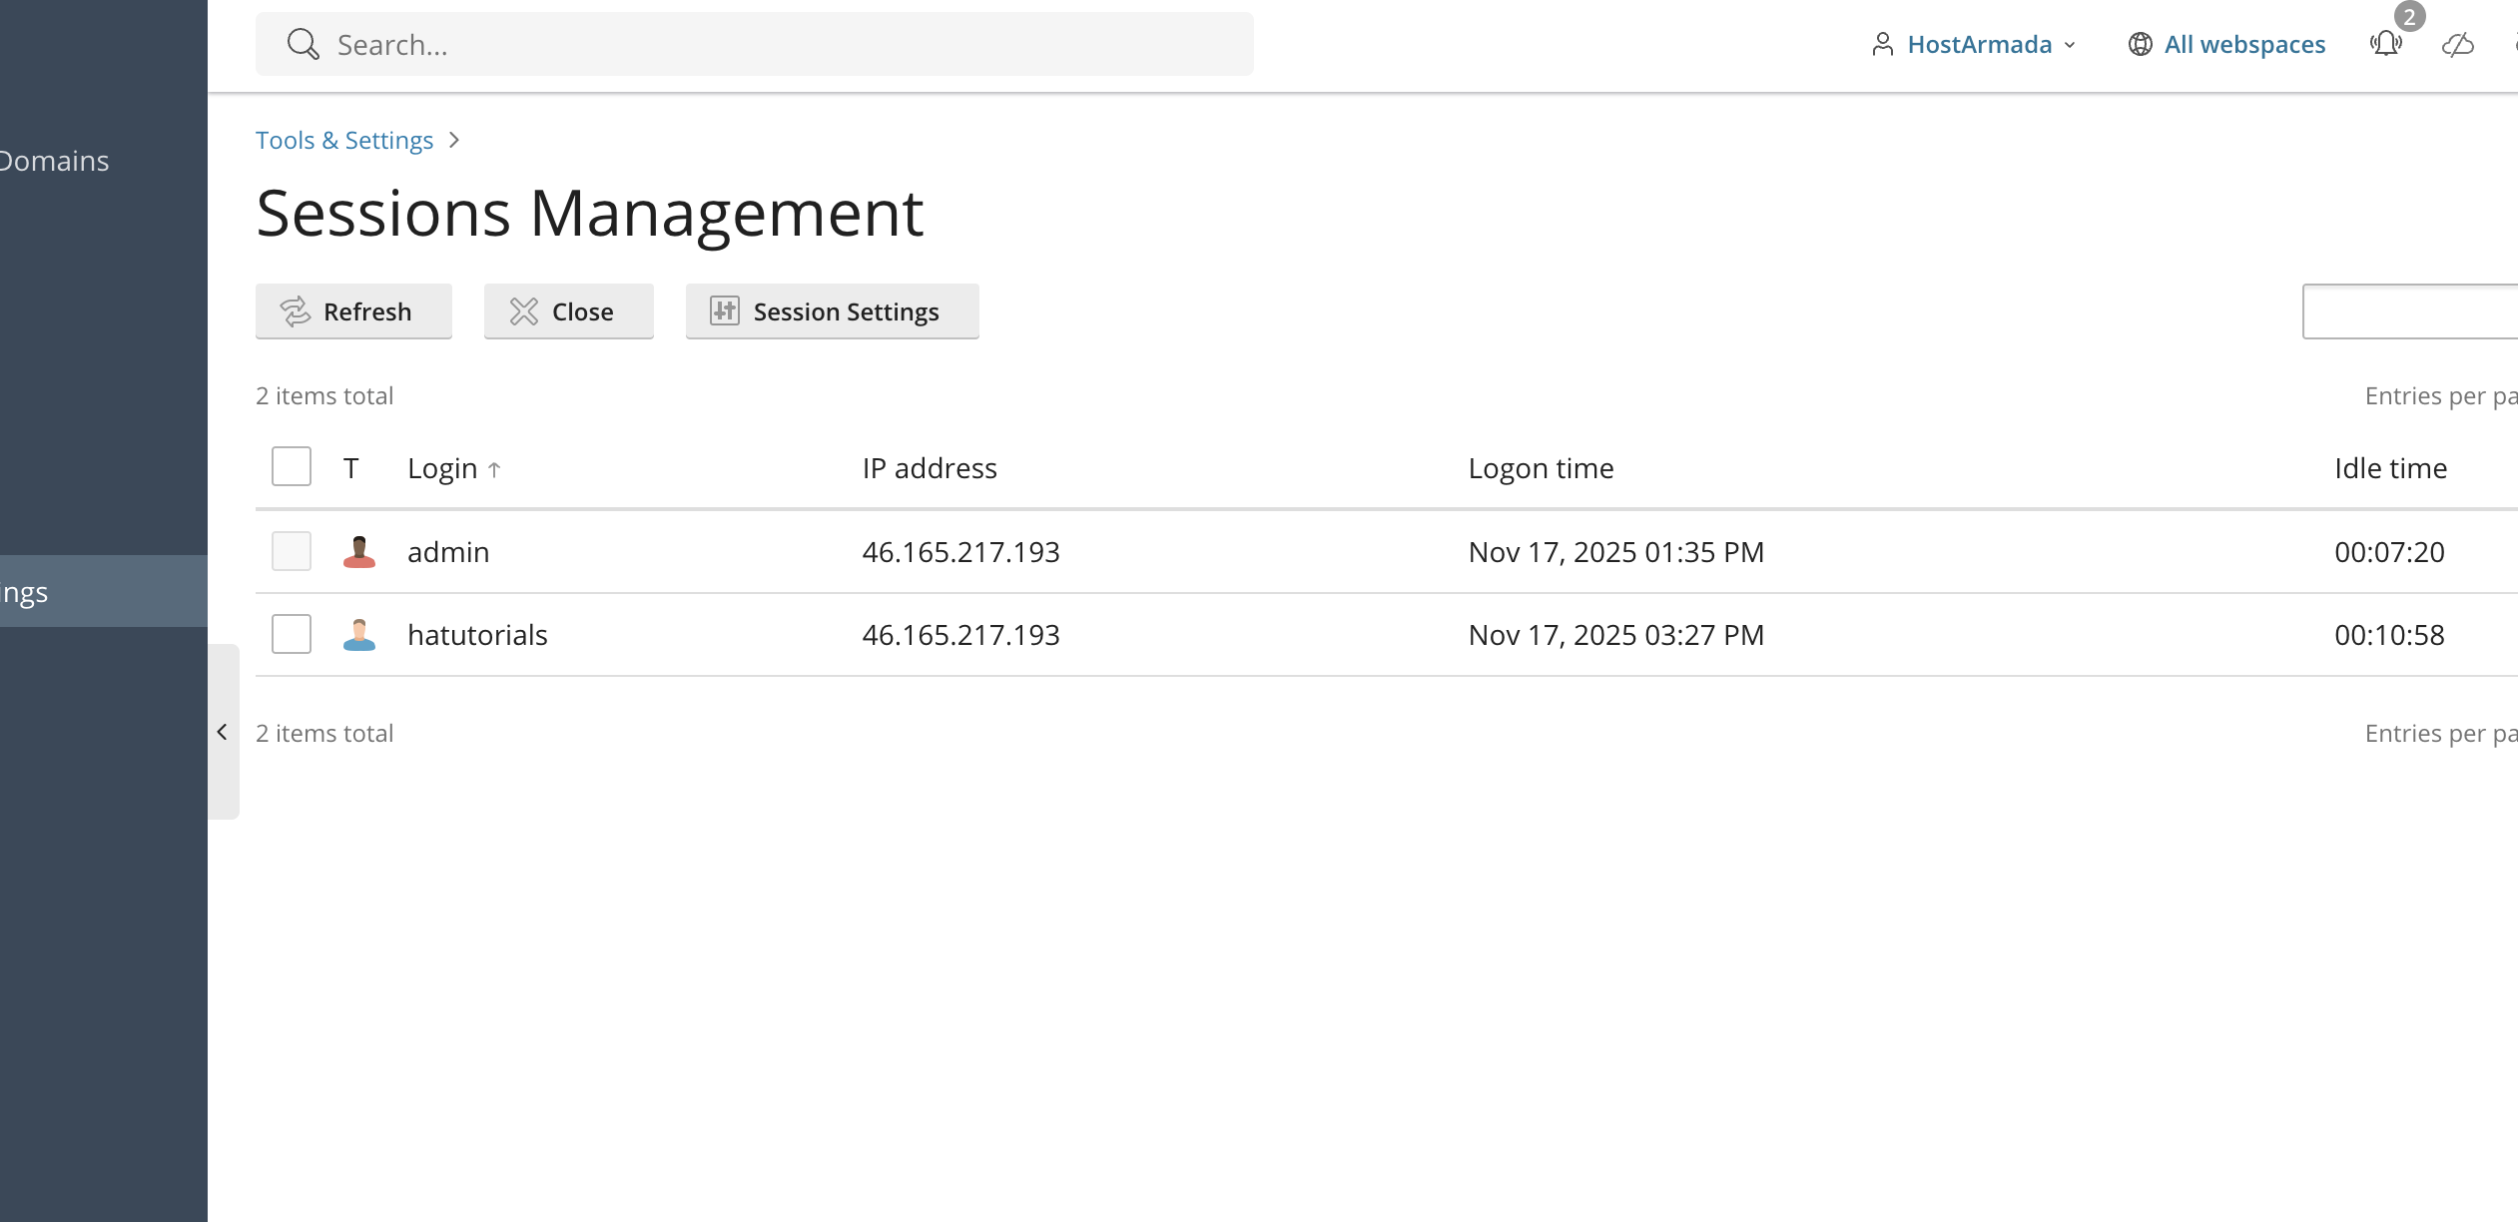The width and height of the screenshot is (2518, 1222).
Task: Click idle time 00:10:58
Action: (x=2389, y=634)
